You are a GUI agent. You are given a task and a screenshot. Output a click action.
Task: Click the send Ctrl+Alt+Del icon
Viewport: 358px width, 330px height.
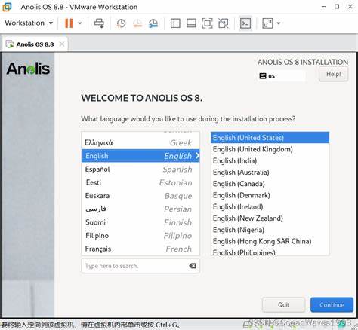[x=99, y=23]
